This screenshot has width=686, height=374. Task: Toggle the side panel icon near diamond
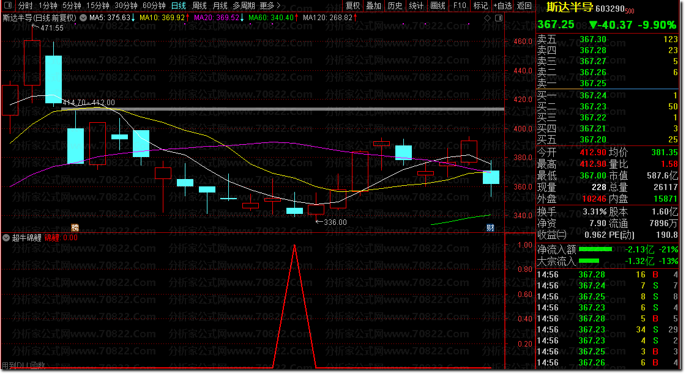pyautogui.click(x=499, y=18)
